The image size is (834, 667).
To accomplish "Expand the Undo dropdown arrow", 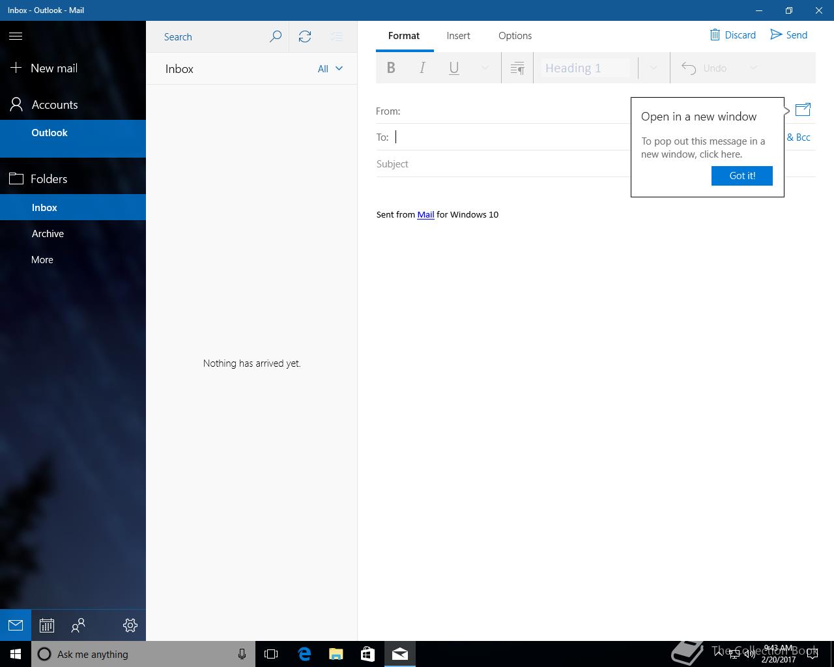I will click(x=754, y=68).
